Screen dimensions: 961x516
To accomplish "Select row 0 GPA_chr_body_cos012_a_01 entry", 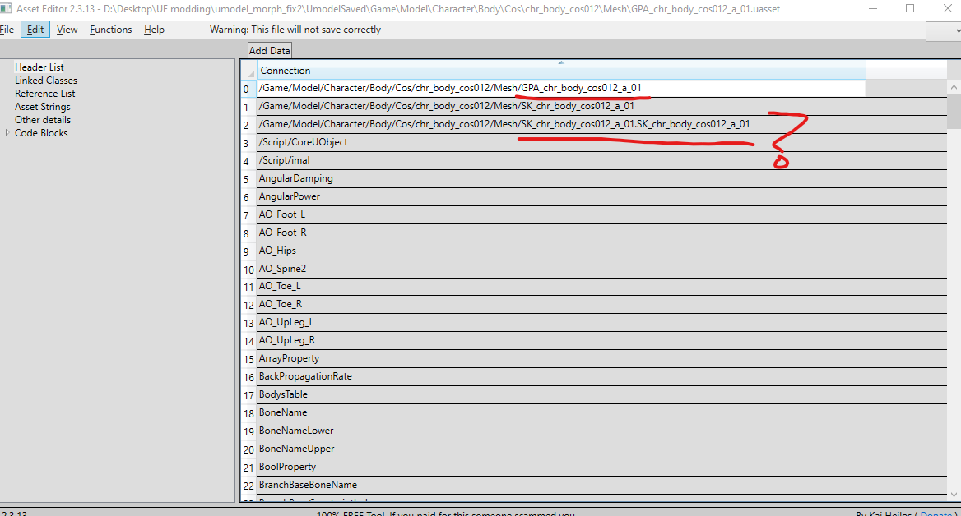I will [561, 88].
